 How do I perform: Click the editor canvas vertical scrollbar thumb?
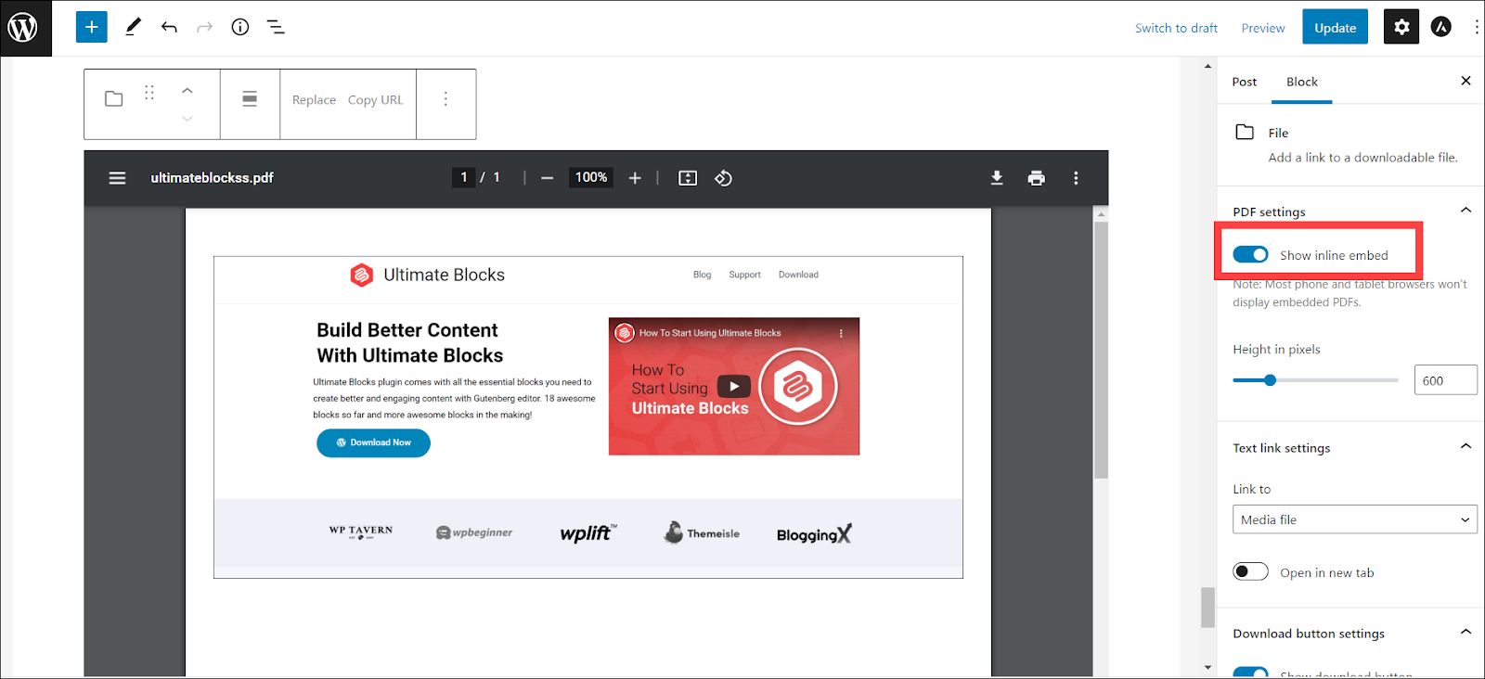click(x=1207, y=608)
